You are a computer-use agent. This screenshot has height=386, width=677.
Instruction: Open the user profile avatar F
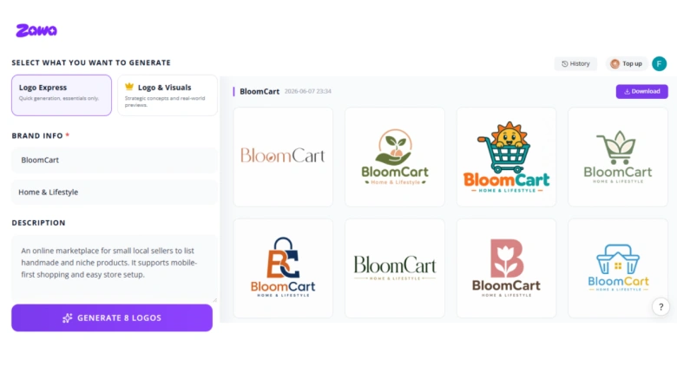tap(659, 64)
